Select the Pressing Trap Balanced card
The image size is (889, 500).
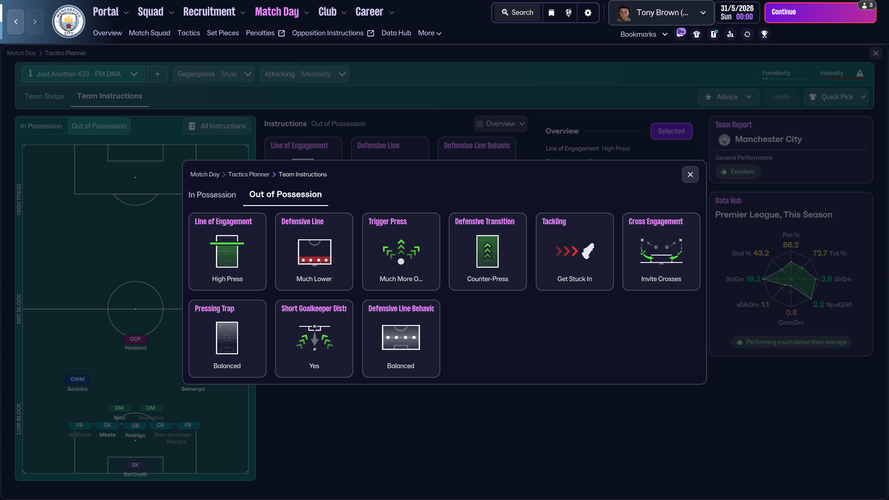(x=227, y=338)
